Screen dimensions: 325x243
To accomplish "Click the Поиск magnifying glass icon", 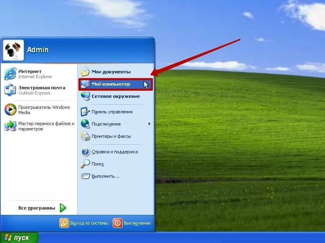I will tap(85, 164).
